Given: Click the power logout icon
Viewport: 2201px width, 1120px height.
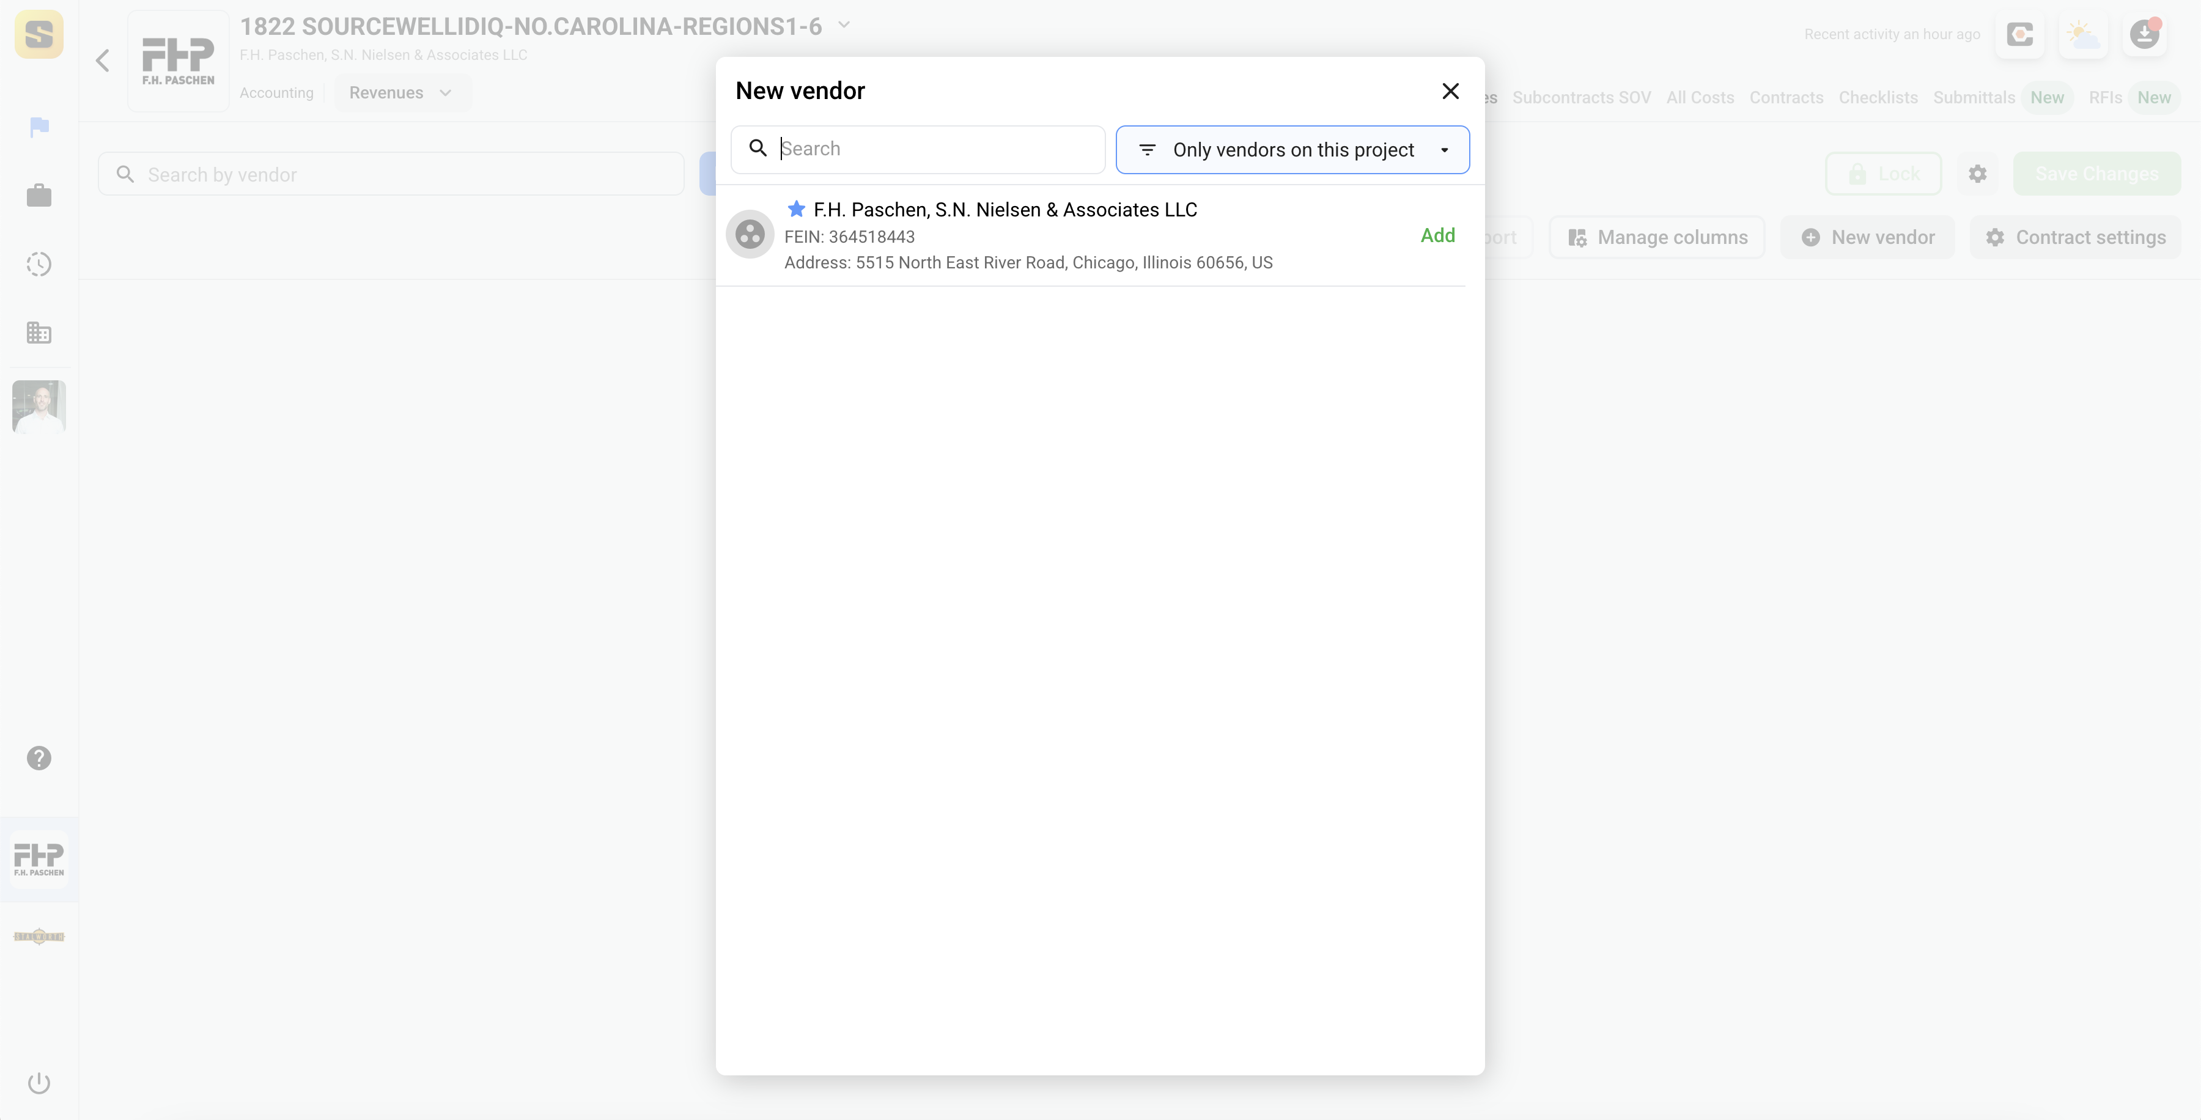Looking at the screenshot, I should point(39,1083).
